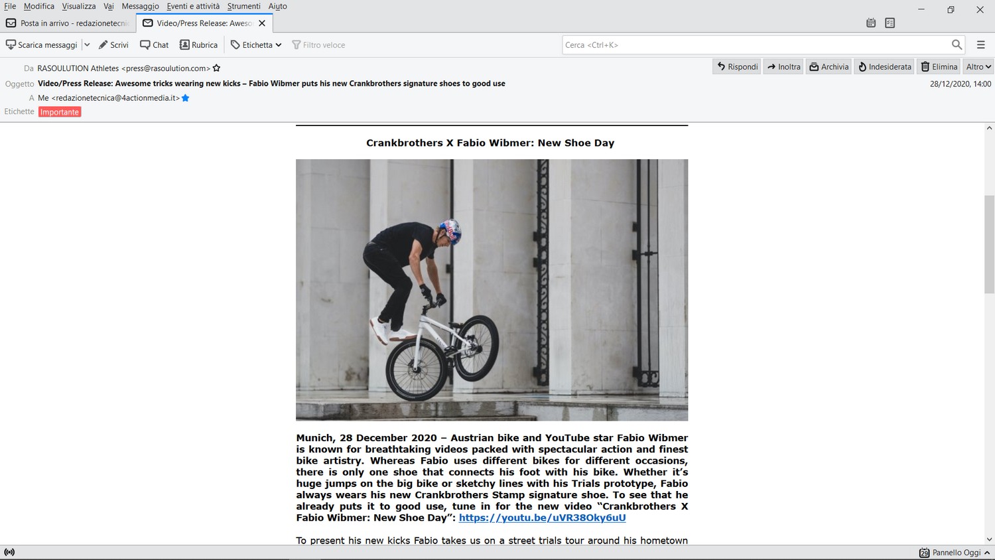Open the youtu.be/uVR38Oky6uU link
Viewport: 995px width, 560px height.
click(542, 518)
